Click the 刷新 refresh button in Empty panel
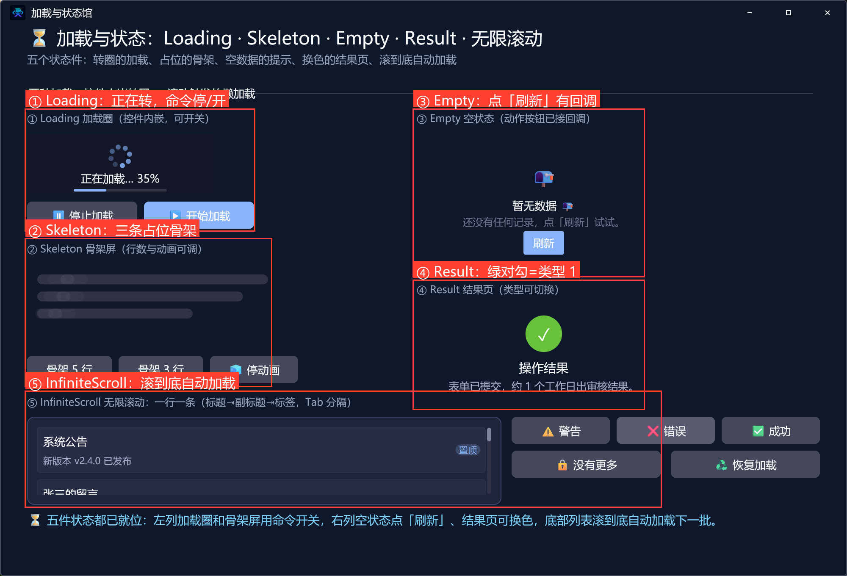 click(x=543, y=243)
